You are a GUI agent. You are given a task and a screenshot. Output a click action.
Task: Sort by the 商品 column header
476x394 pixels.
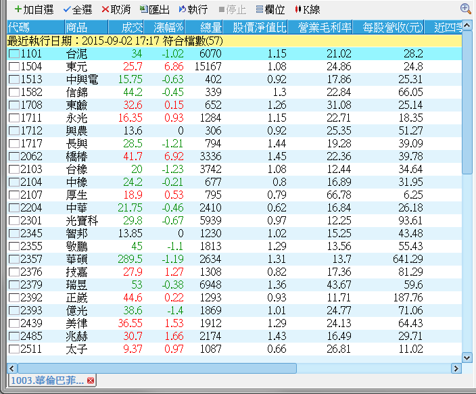coord(87,27)
